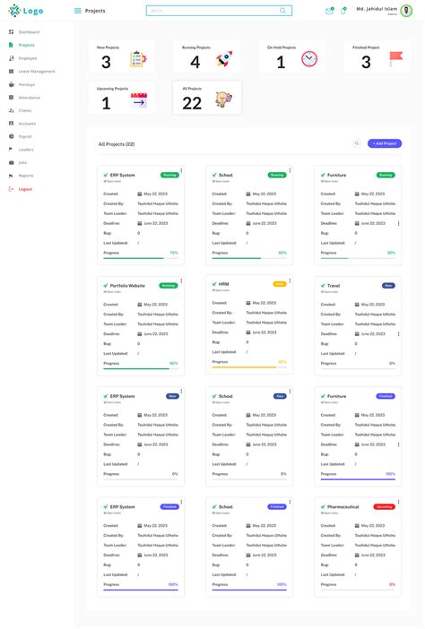Open Attendance in the sidebar
425x629 pixels.
coord(30,98)
